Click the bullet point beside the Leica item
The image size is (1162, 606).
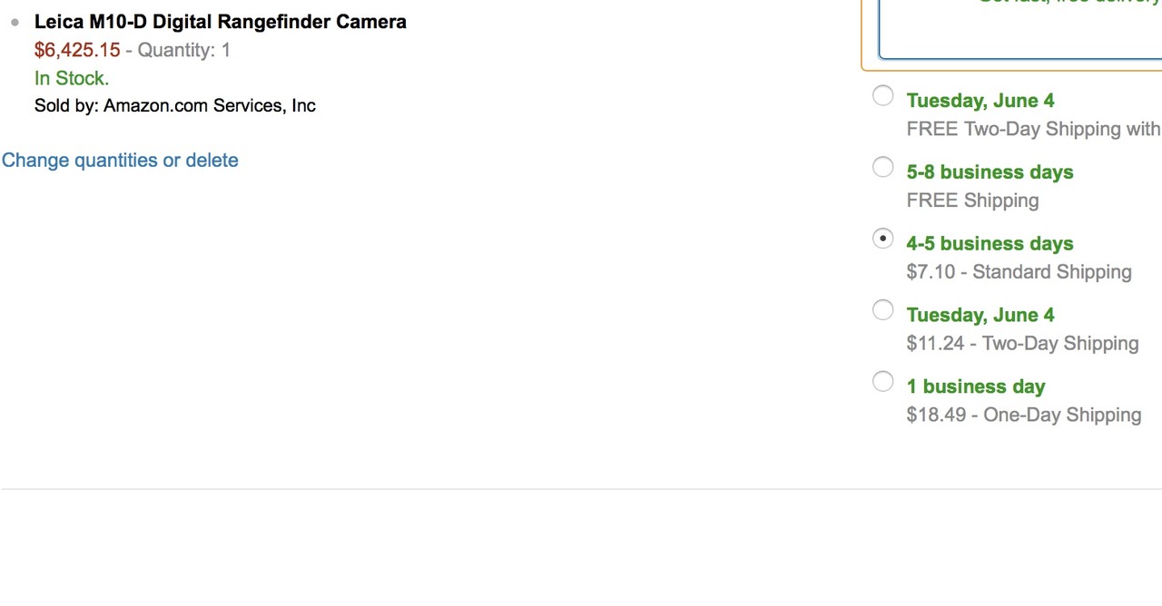pyautogui.click(x=15, y=23)
